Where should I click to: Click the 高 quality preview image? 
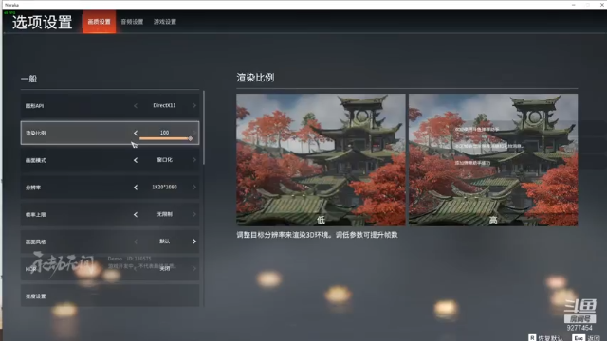(493, 160)
